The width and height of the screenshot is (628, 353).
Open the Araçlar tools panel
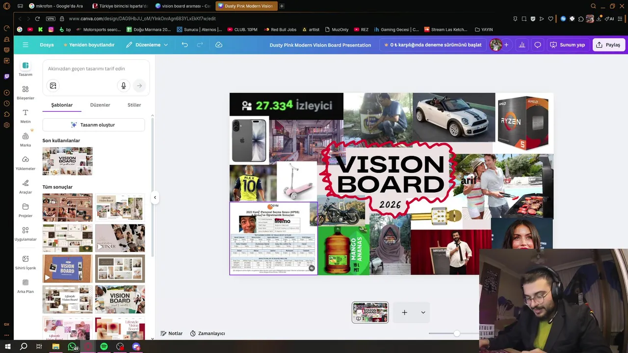26,187
